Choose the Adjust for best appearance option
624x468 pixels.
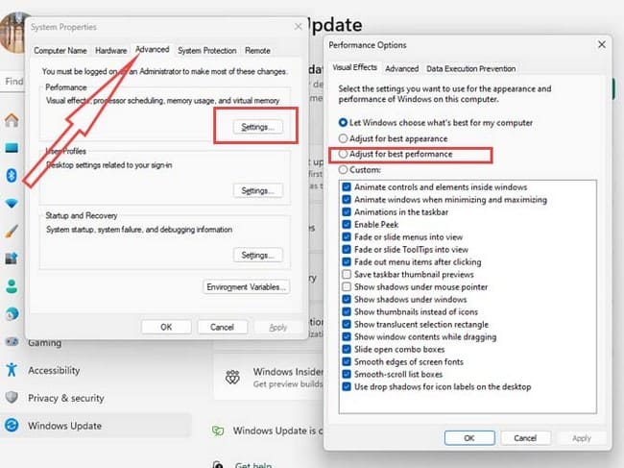coord(345,138)
